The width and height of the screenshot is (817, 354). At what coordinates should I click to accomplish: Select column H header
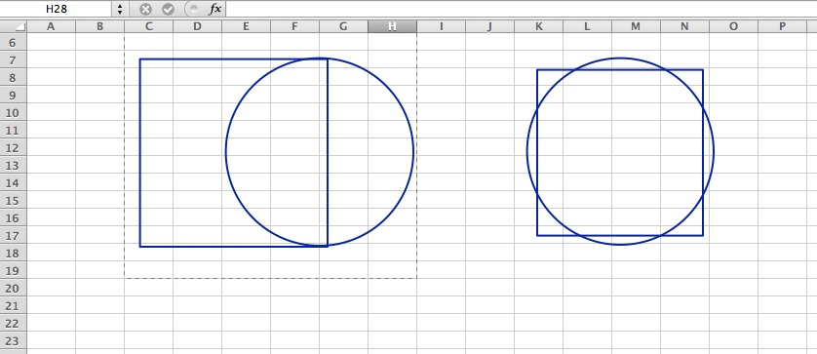click(x=392, y=26)
